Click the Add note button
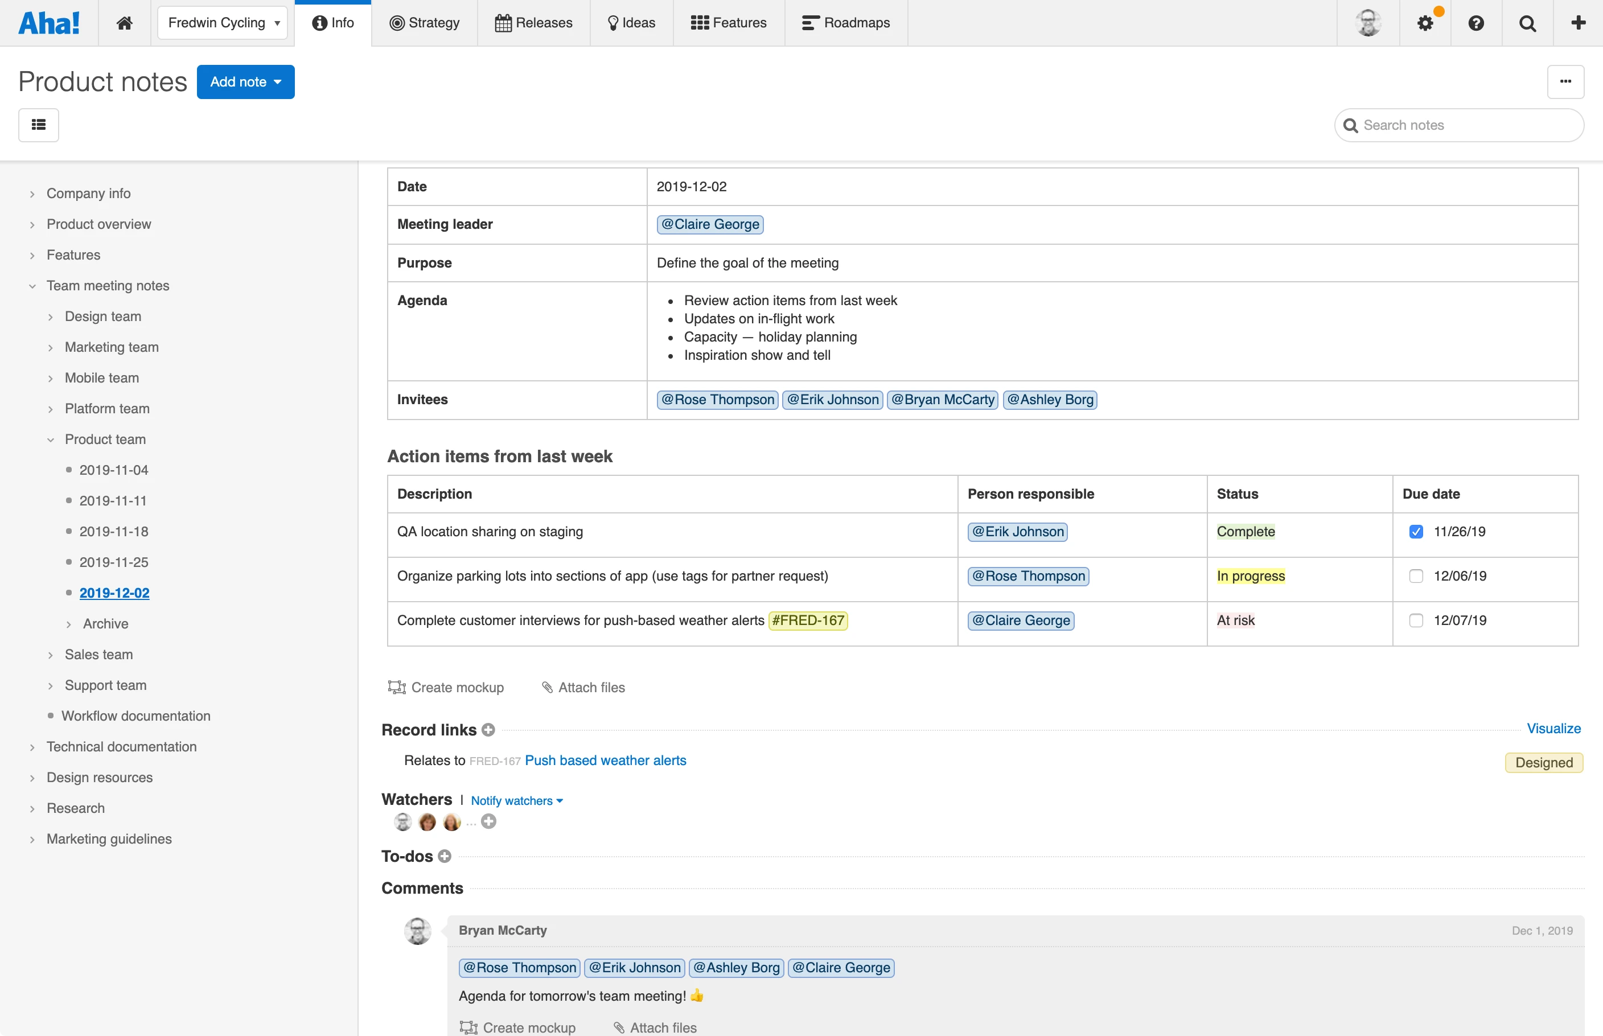1603x1036 pixels. 245,81
